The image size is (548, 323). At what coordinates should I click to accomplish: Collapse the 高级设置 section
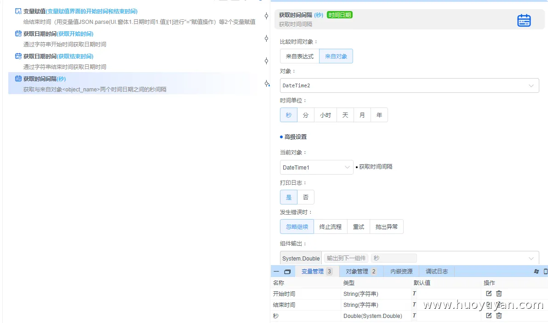pos(294,137)
